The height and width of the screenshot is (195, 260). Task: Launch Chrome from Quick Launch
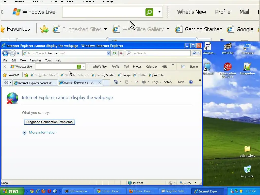tap(32, 191)
